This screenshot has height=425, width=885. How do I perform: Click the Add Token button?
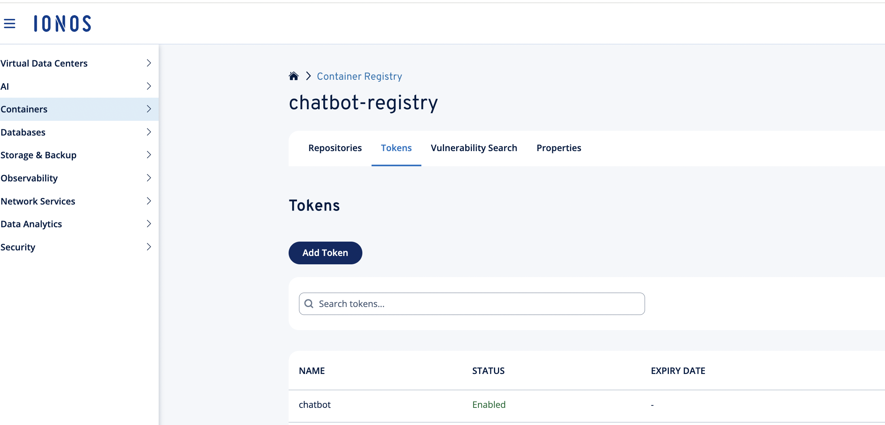pyautogui.click(x=325, y=253)
